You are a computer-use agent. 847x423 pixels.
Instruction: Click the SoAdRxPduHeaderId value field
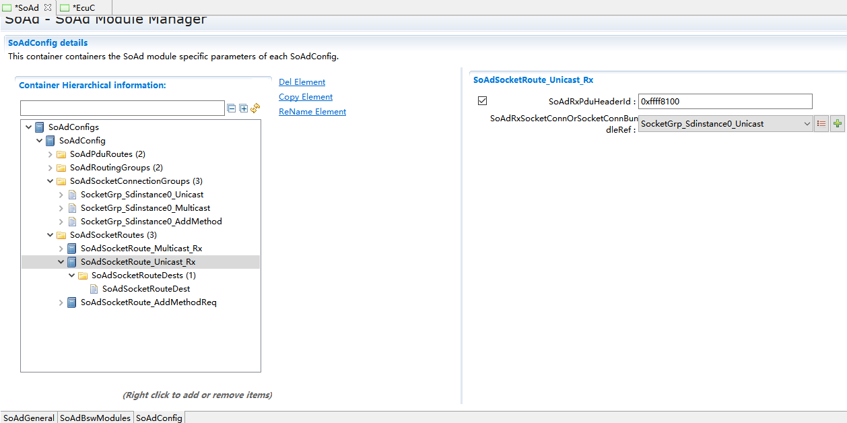click(724, 102)
